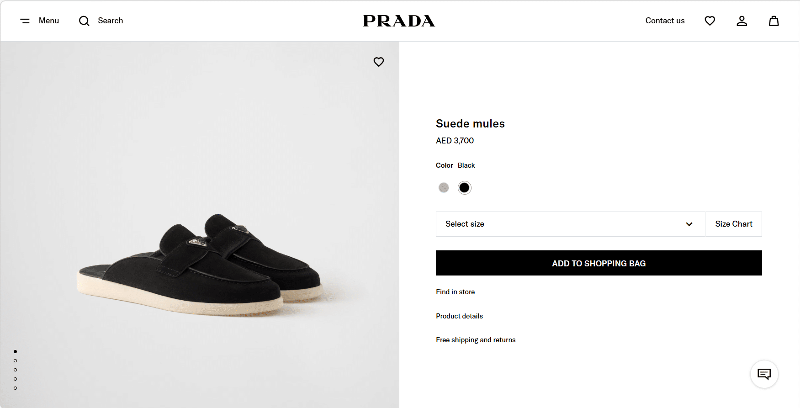This screenshot has height=408, width=800.
Task: Switch to the second image dot
Action: click(x=16, y=360)
